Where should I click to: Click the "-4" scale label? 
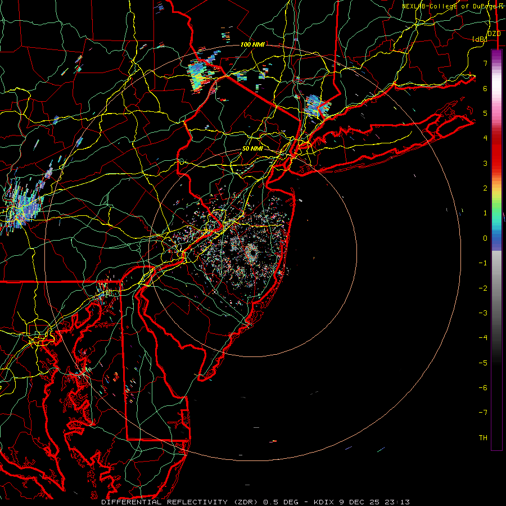(483, 337)
